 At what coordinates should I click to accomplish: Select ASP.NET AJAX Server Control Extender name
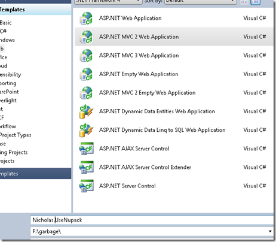point(145,167)
